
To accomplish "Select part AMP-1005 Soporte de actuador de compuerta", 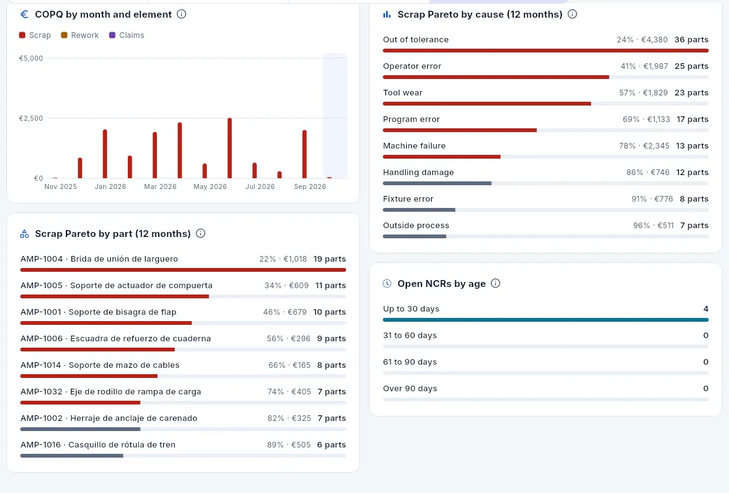I will (116, 286).
